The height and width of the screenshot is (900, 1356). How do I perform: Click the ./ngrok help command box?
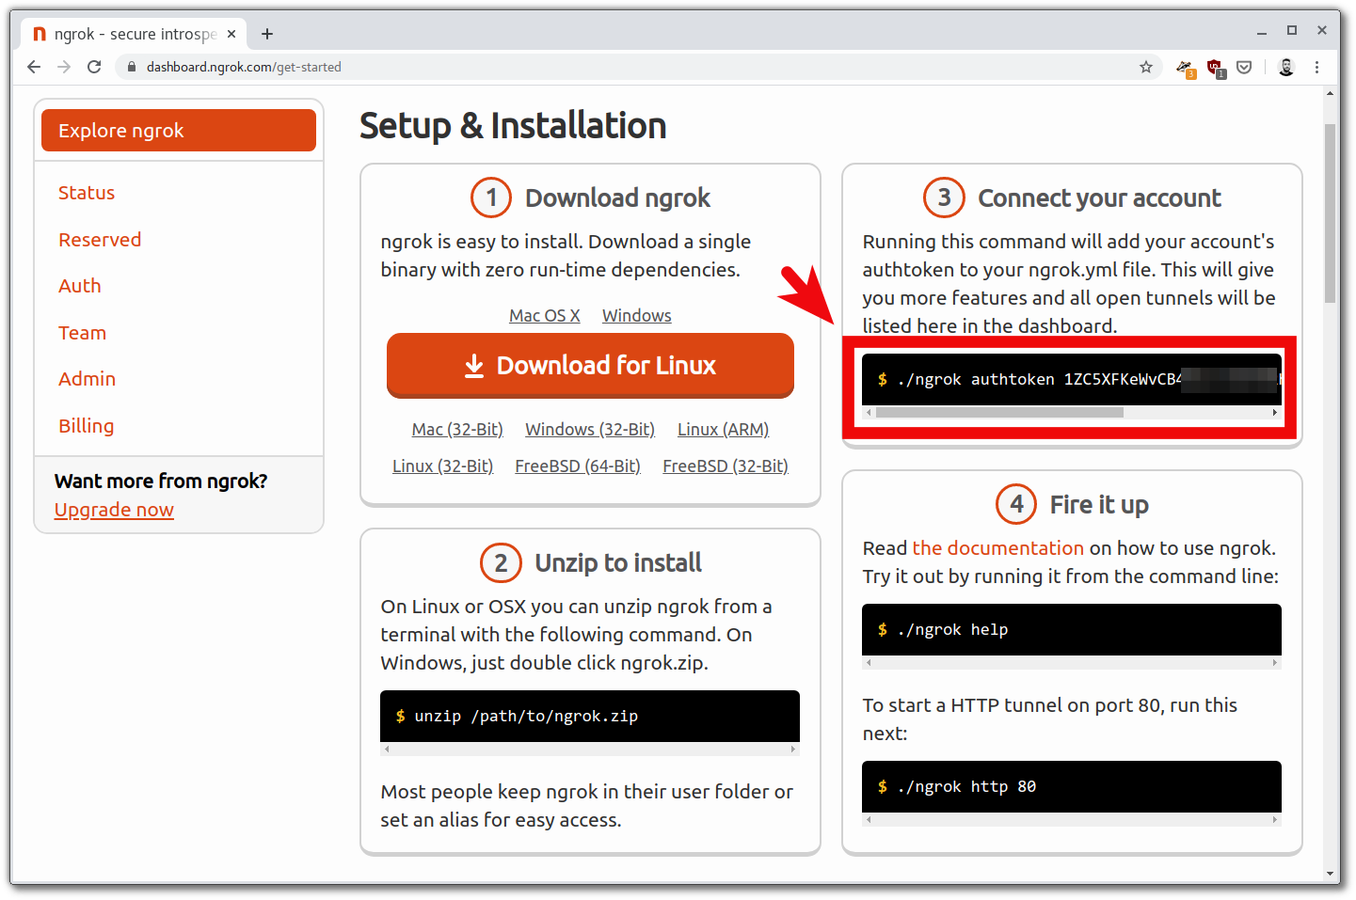pos(1072,629)
